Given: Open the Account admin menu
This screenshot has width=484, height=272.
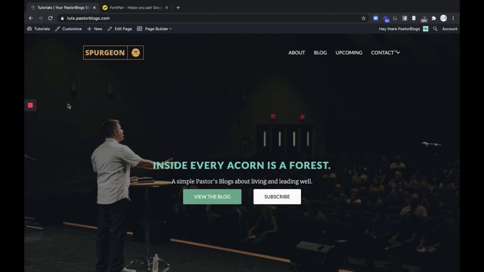Looking at the screenshot, I should click(x=449, y=29).
